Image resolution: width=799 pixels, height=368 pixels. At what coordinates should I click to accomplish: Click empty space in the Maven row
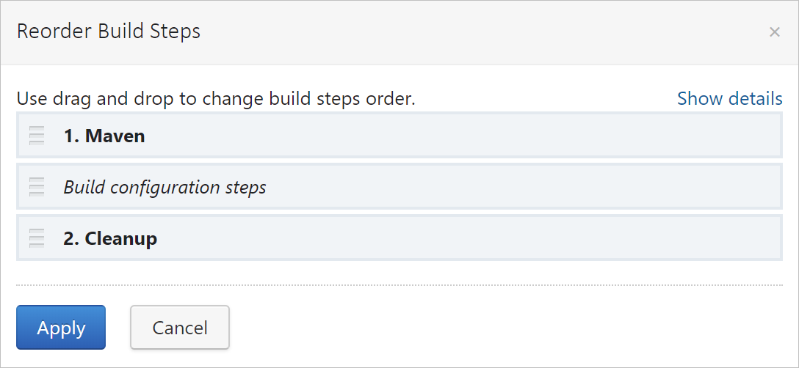pyautogui.click(x=455, y=136)
